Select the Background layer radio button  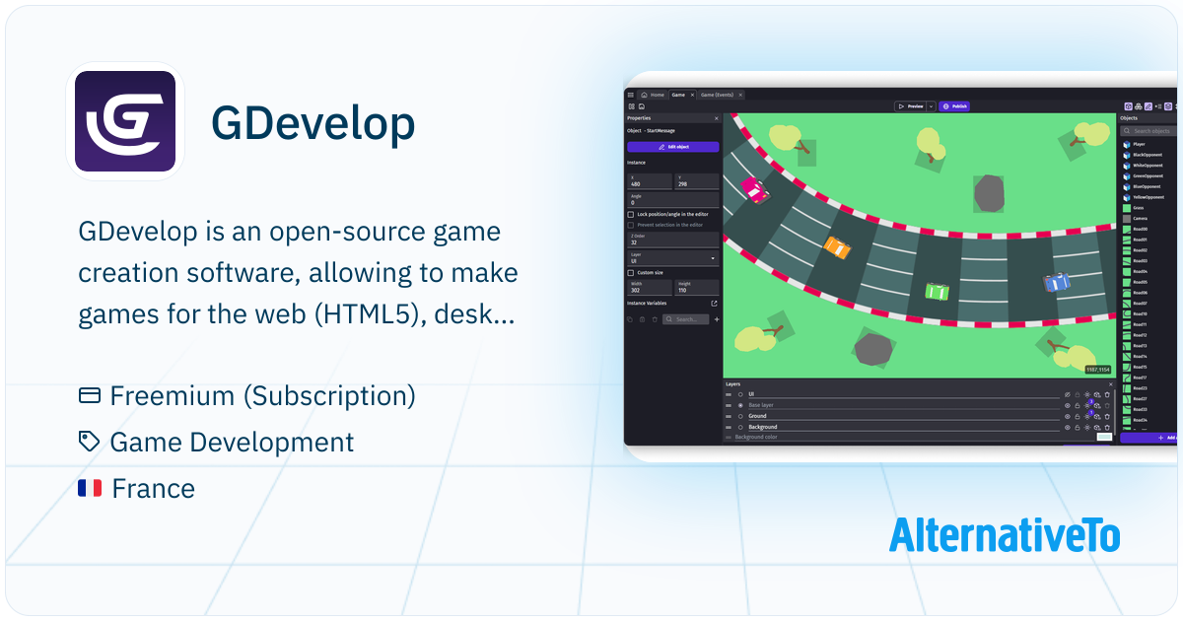coord(740,427)
